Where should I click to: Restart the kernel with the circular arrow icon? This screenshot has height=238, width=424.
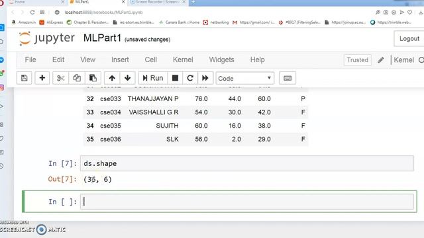190,78
